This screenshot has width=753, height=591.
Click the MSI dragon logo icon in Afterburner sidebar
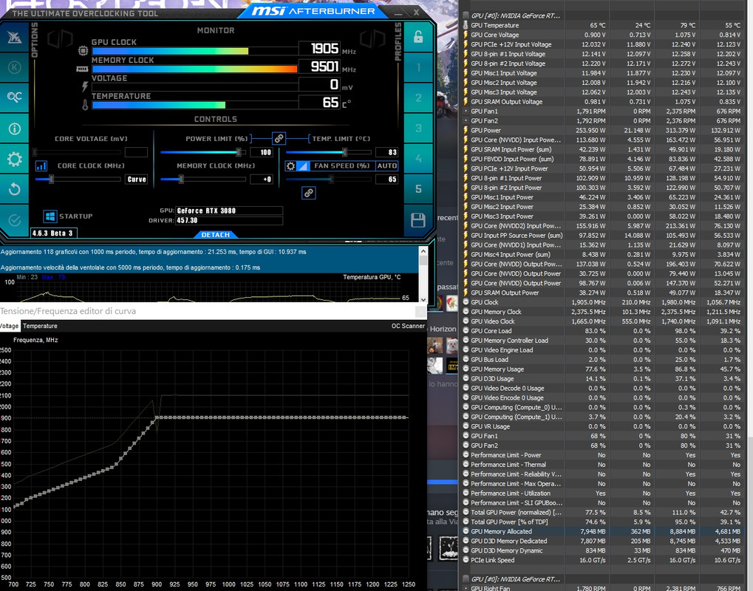[14, 38]
